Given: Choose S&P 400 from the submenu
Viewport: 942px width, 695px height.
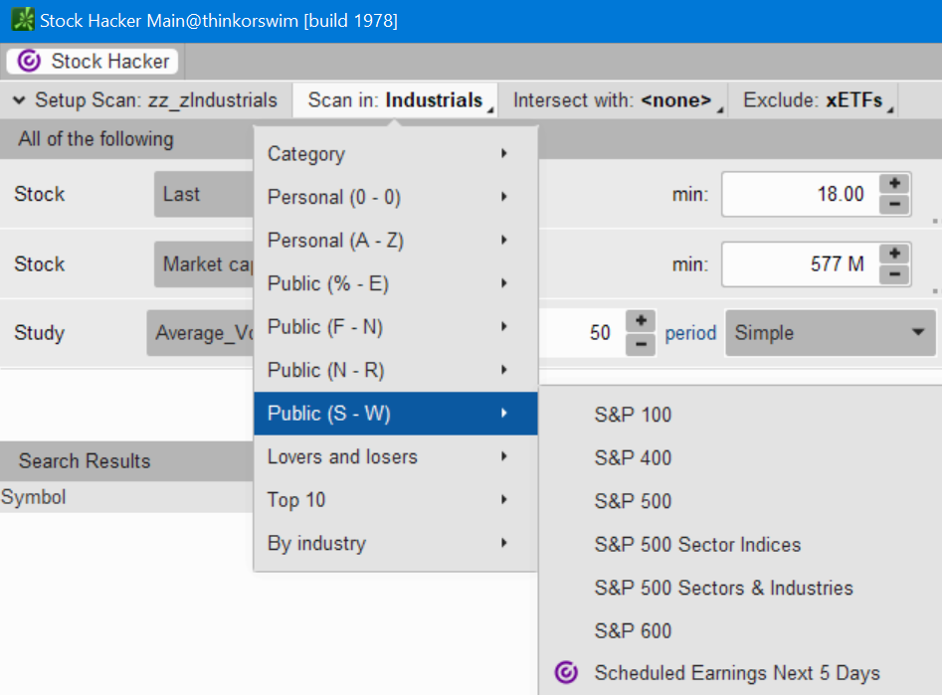Looking at the screenshot, I should (x=633, y=457).
